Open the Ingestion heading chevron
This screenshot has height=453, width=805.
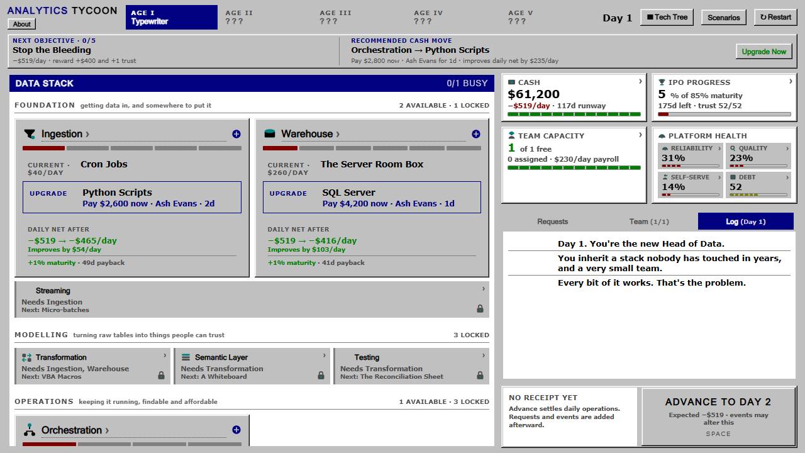(x=87, y=134)
